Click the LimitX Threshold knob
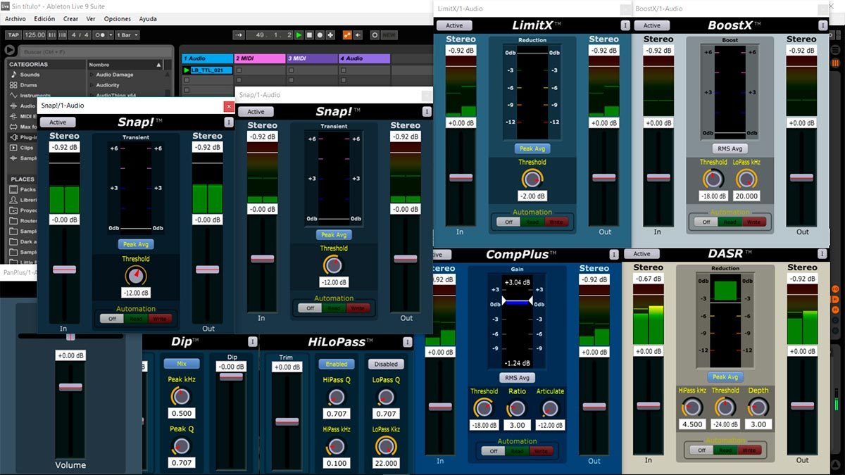The width and height of the screenshot is (845, 475). point(533,178)
